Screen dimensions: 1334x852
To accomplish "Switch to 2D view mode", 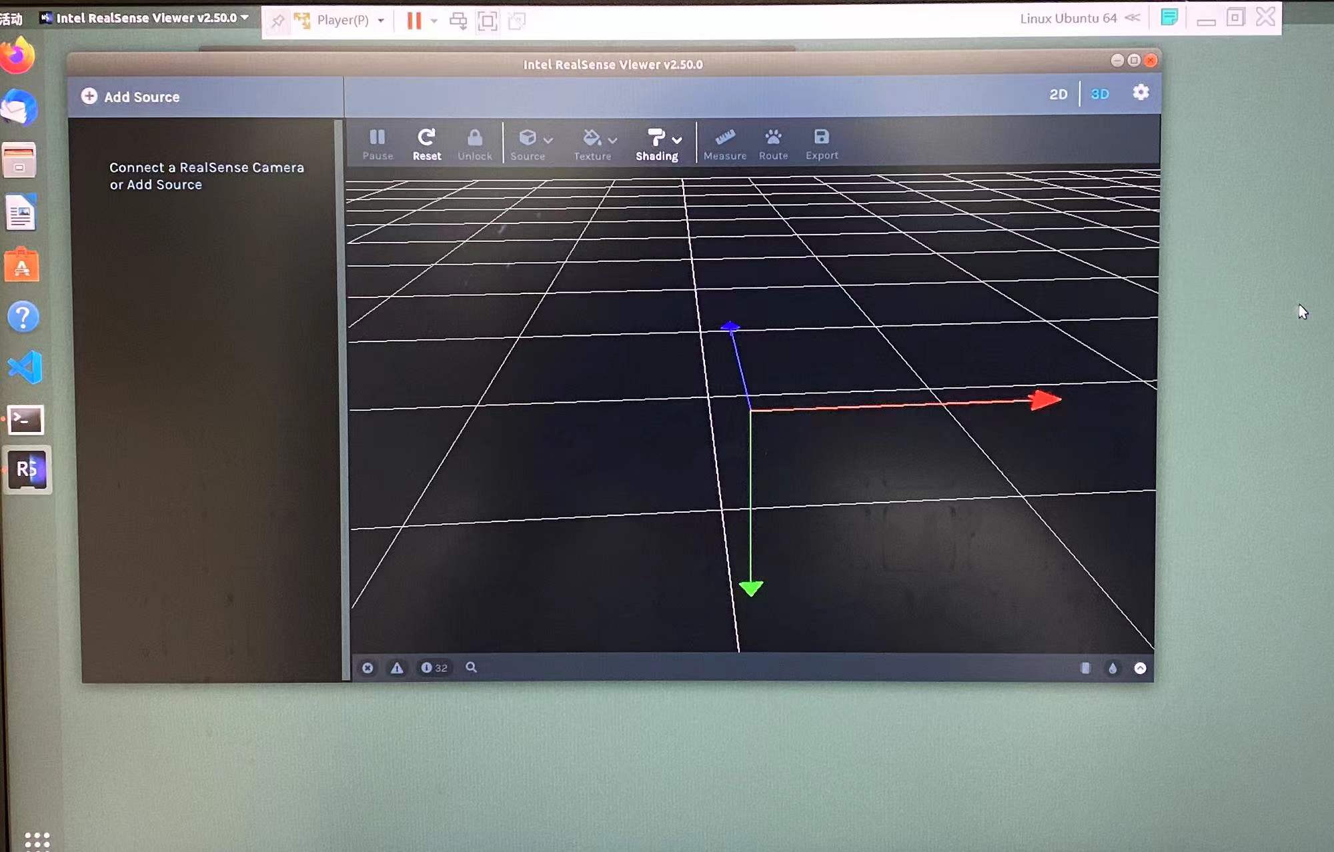I will click(1059, 94).
